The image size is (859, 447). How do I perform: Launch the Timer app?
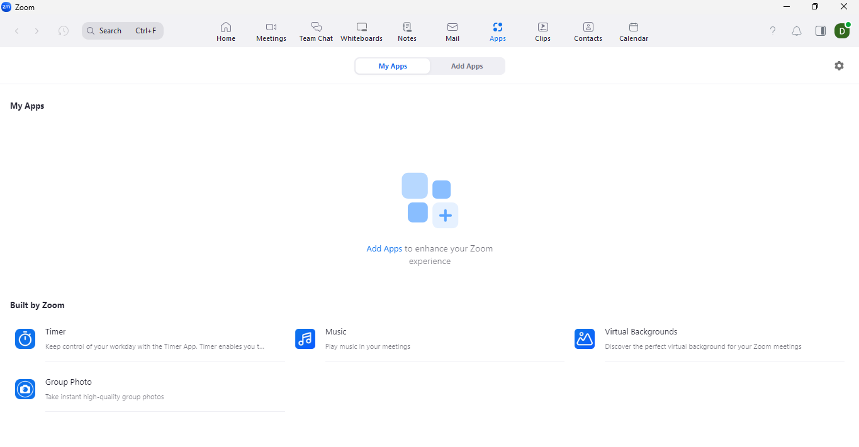[x=55, y=332]
